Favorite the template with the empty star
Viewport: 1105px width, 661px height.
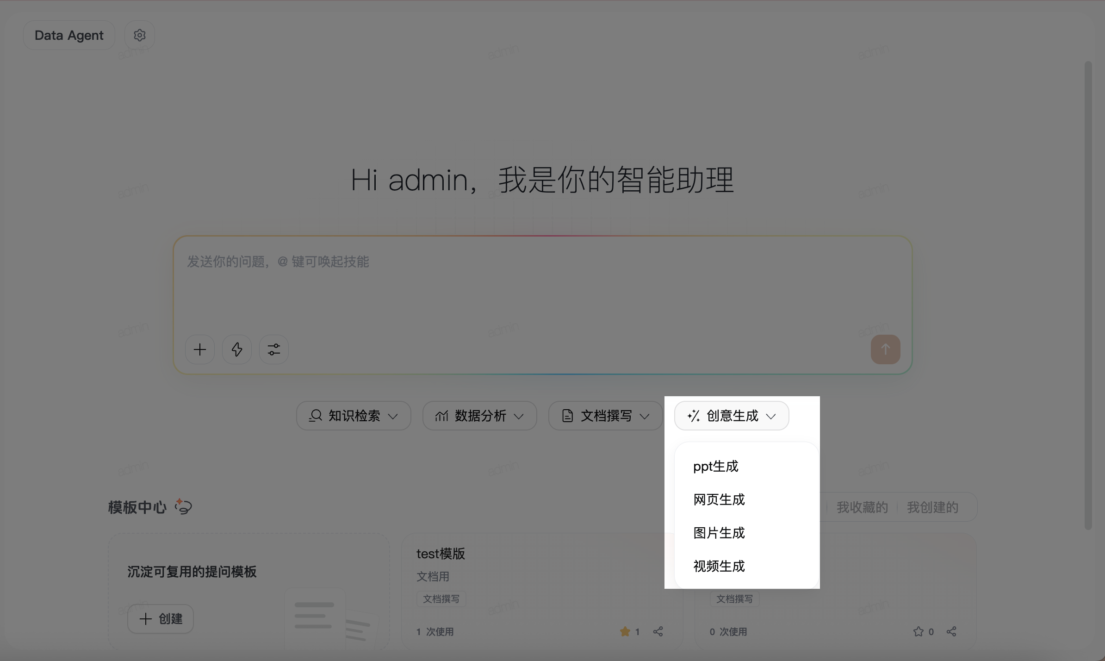tap(919, 631)
